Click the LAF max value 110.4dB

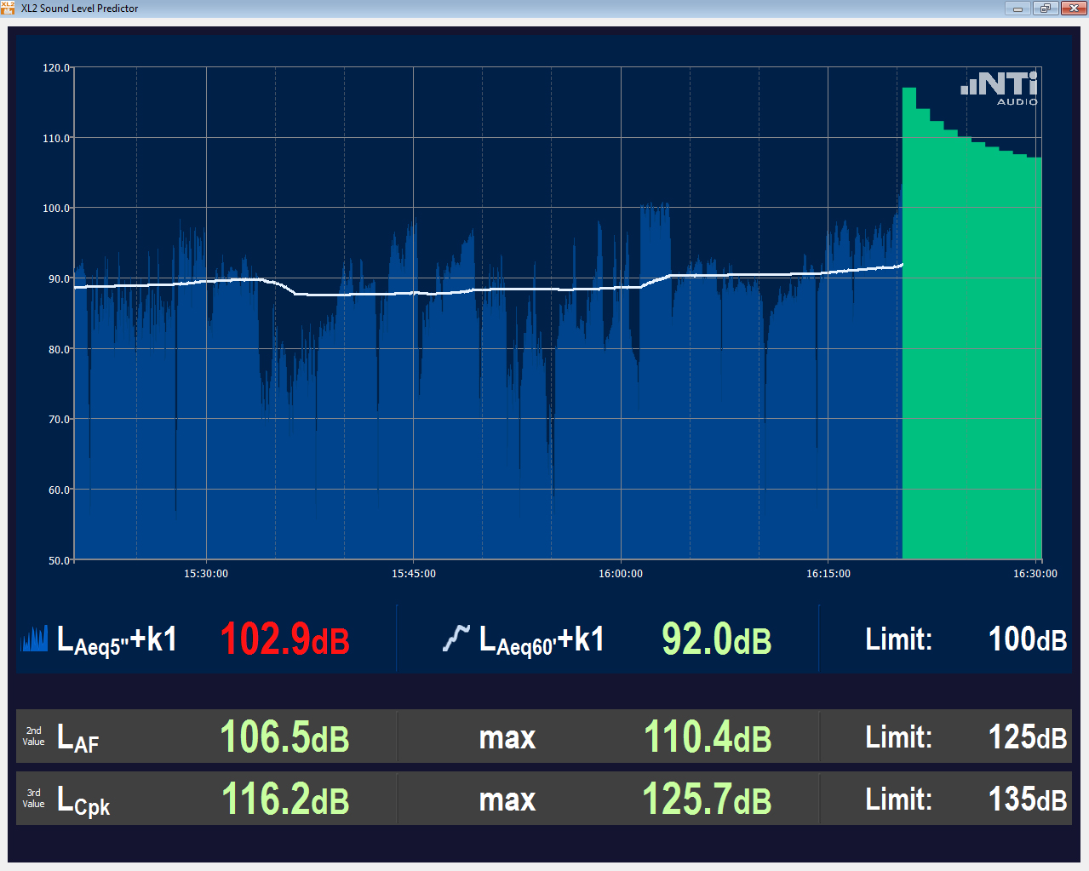point(707,737)
